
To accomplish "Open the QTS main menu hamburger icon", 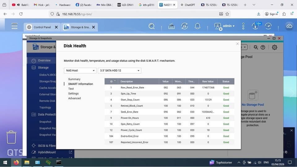I will tap(15, 26).
